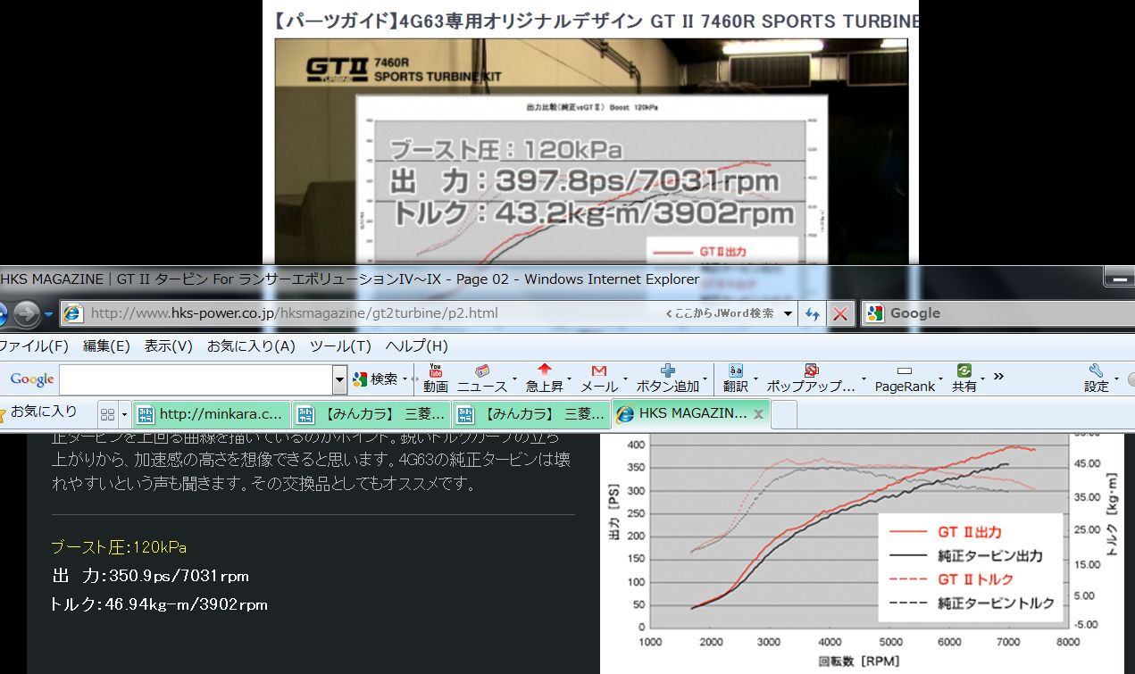Focus the hks-power.co.jp address bar
Screen dimensions: 1135x674
point(429,313)
